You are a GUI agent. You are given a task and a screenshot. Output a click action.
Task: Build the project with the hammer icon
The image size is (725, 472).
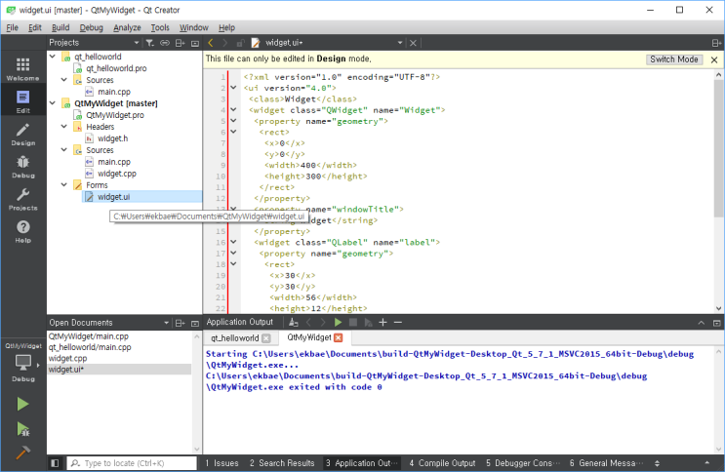[x=22, y=452]
